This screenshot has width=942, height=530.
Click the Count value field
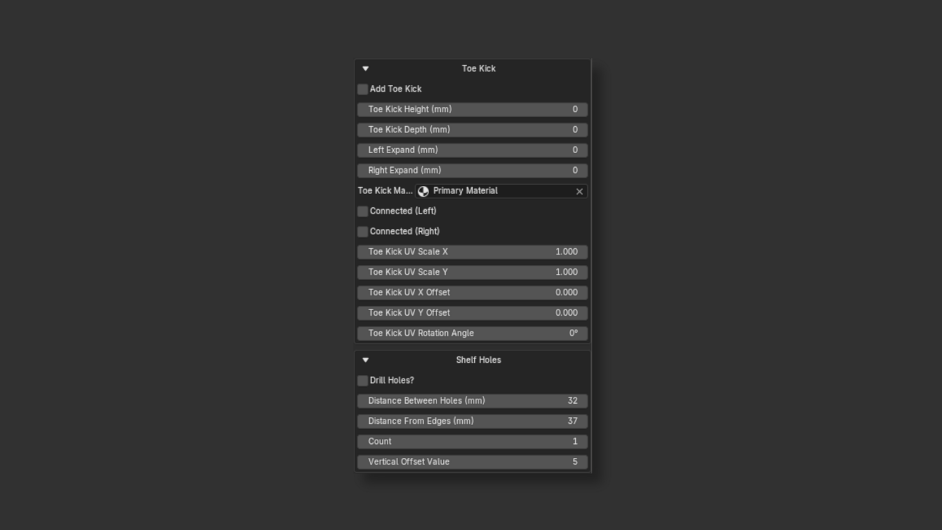click(x=472, y=441)
